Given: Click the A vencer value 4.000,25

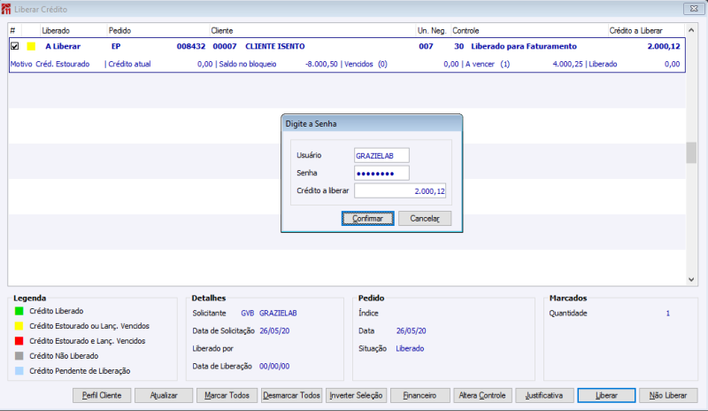Looking at the screenshot, I should [567, 64].
